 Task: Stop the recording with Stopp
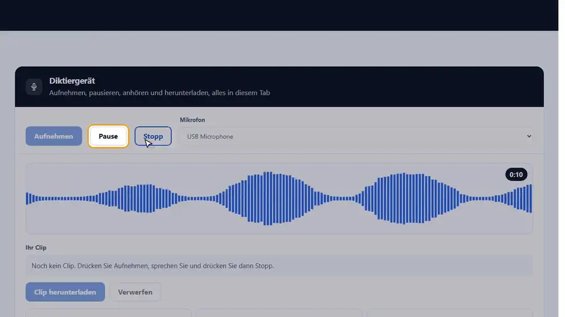153,136
